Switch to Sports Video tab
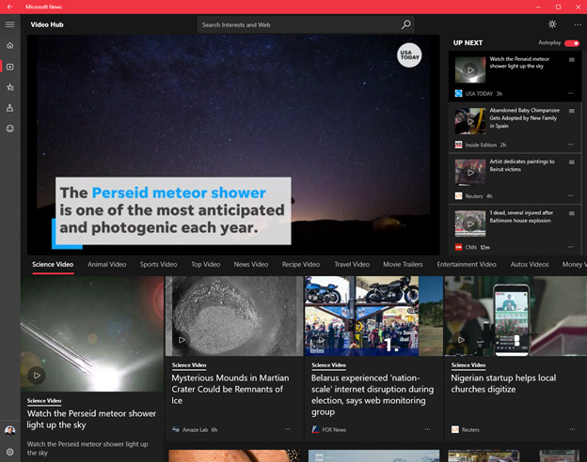Screen dimensions: 587x462 pyautogui.click(x=158, y=265)
